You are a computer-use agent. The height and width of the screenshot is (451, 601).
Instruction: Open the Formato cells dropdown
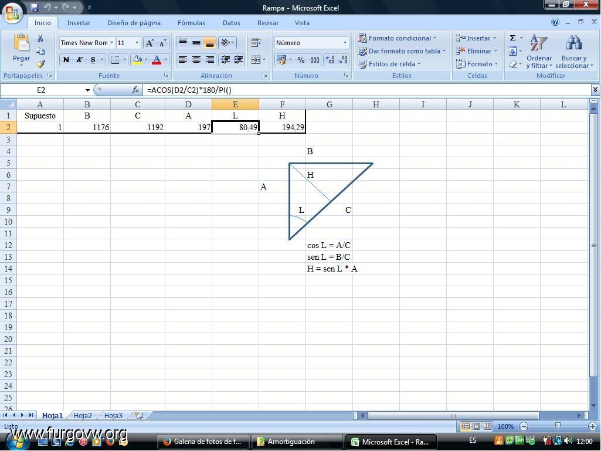477,64
